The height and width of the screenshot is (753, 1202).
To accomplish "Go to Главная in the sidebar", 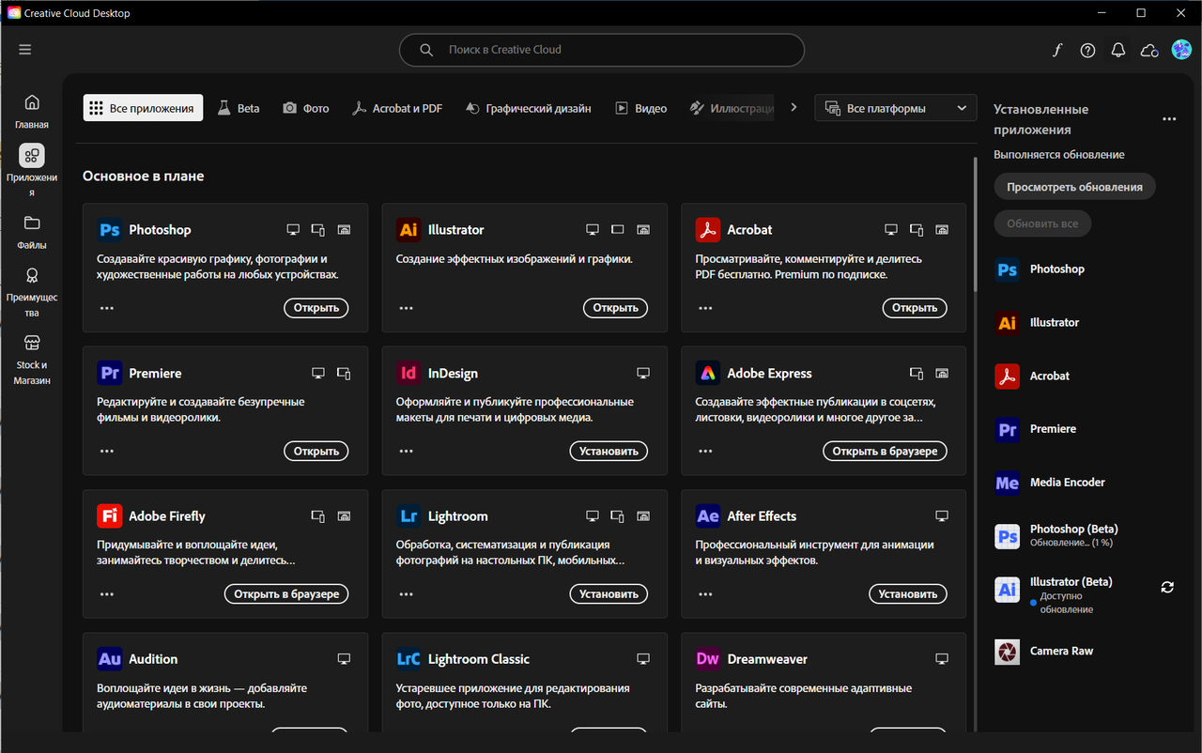I will point(32,111).
